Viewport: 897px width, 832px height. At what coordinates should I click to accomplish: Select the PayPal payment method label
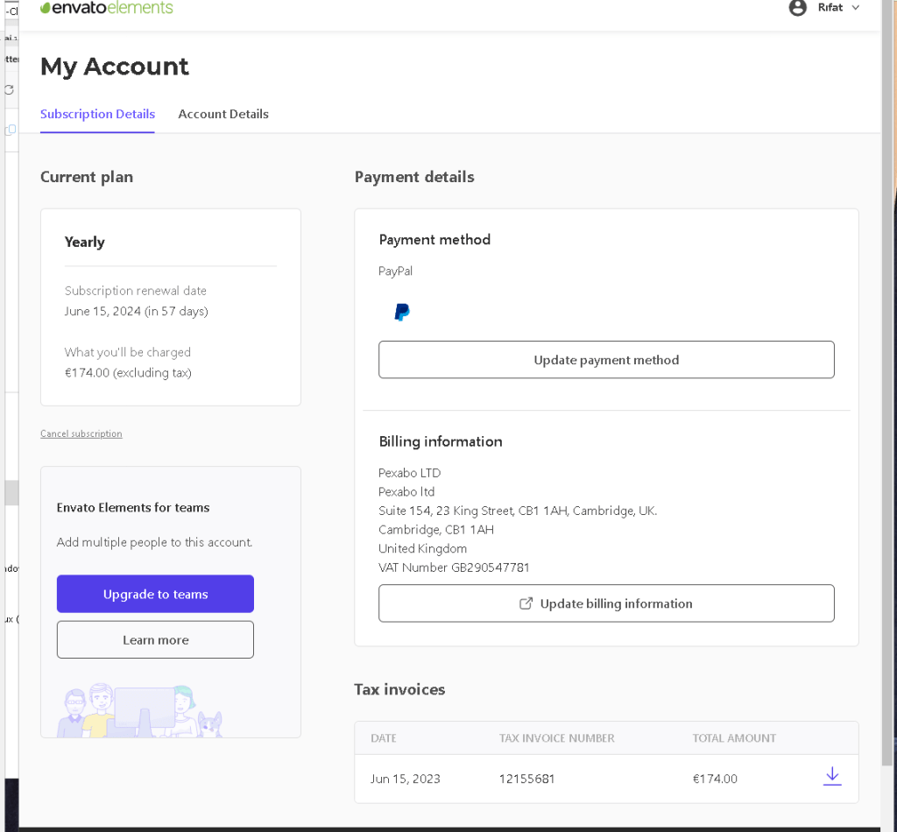click(x=395, y=271)
